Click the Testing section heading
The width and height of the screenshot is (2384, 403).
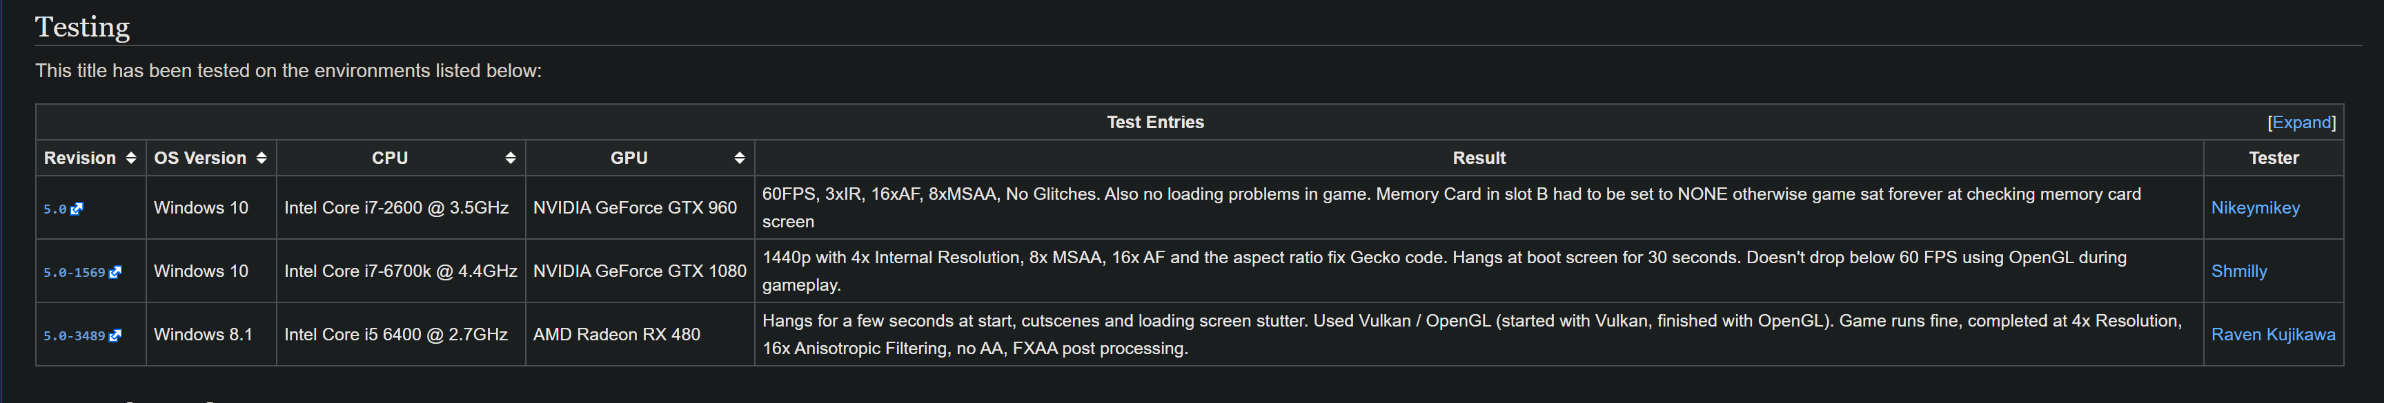[82, 27]
